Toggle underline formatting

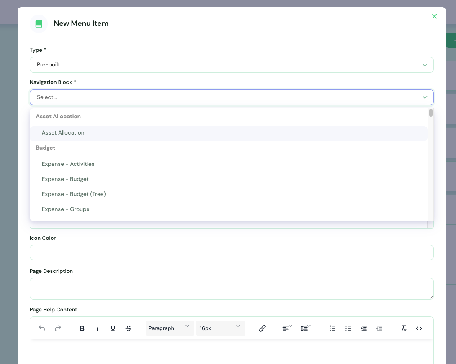(x=113, y=328)
